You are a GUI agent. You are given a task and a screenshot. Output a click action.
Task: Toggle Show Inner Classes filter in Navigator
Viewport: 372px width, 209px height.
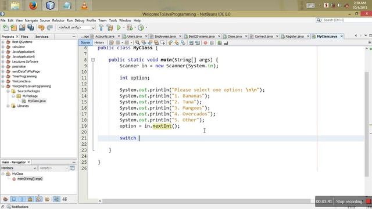coord(38,199)
